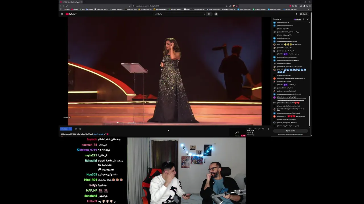The image size is (364, 204).
Task: Click username faymoh in stream chat overlay
Action: pyautogui.click(x=92, y=139)
